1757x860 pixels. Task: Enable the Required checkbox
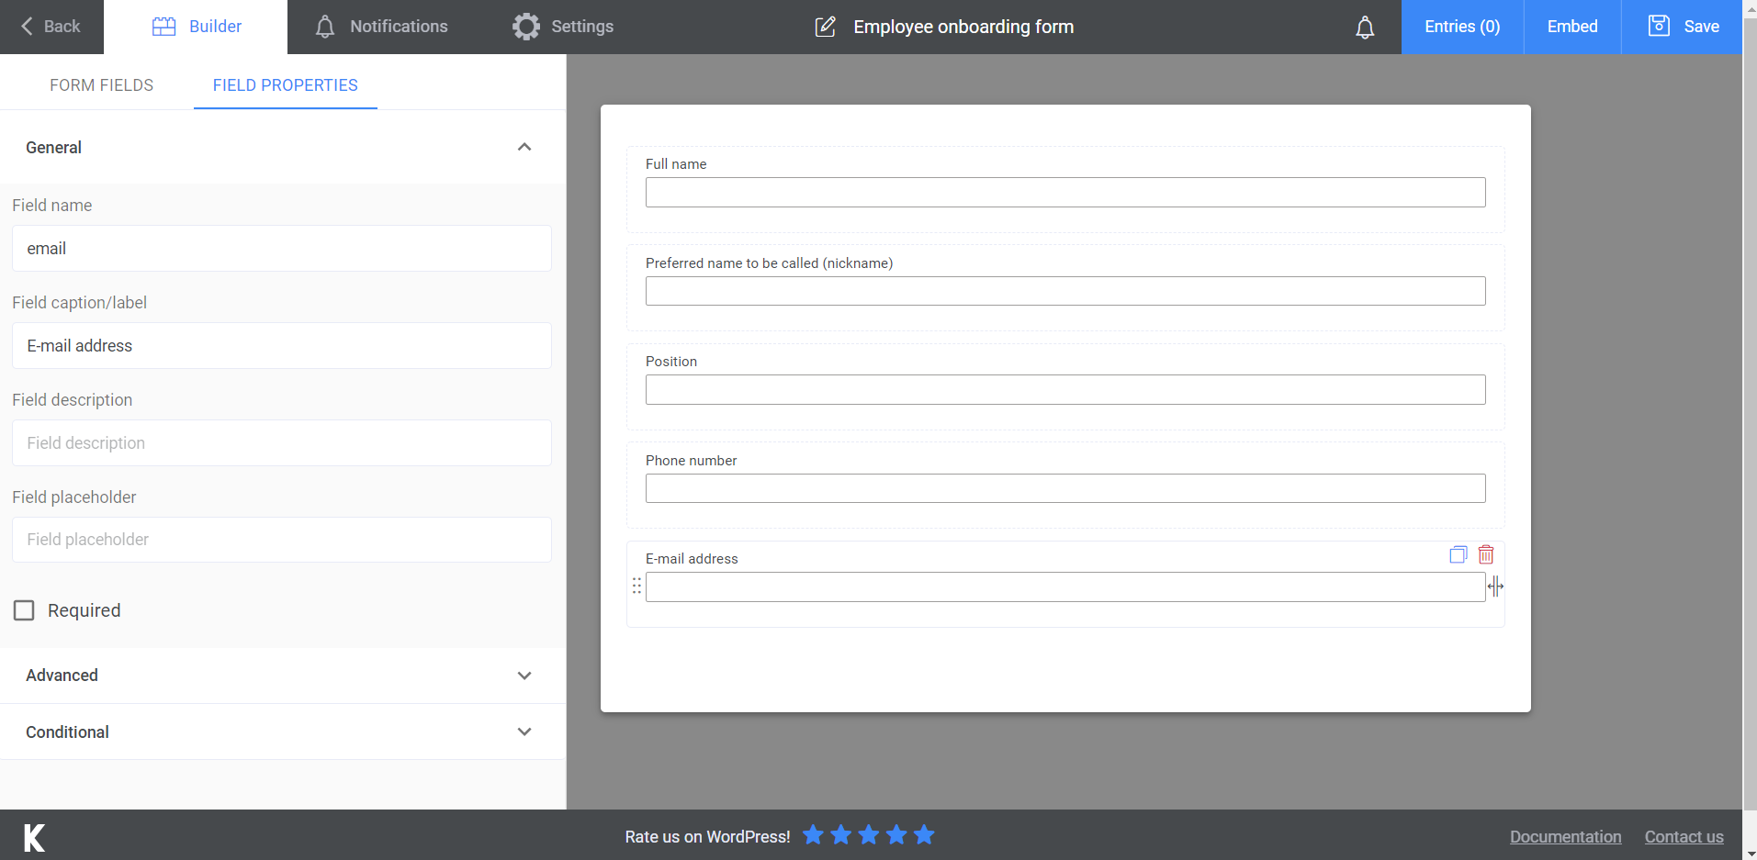(x=24, y=609)
